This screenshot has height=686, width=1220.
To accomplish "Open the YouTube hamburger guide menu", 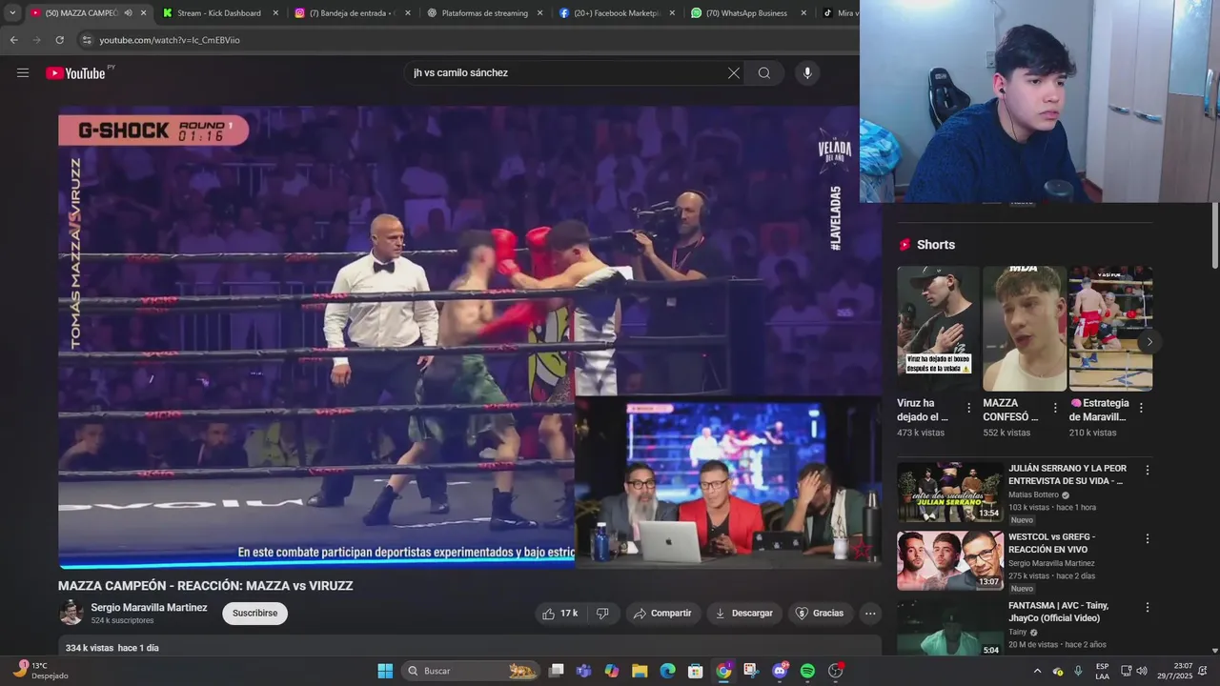I will pyautogui.click(x=23, y=72).
